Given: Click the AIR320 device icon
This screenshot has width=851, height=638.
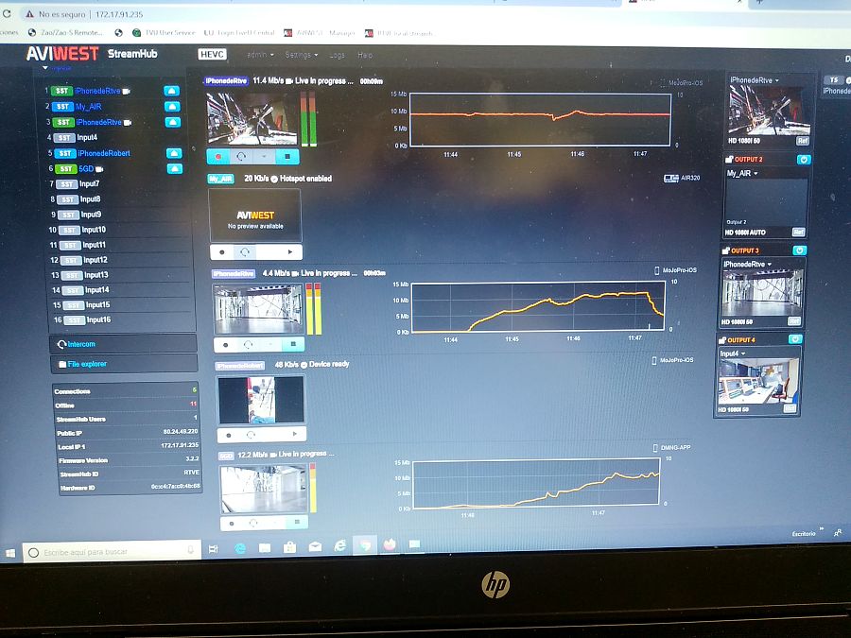Looking at the screenshot, I should [x=673, y=177].
